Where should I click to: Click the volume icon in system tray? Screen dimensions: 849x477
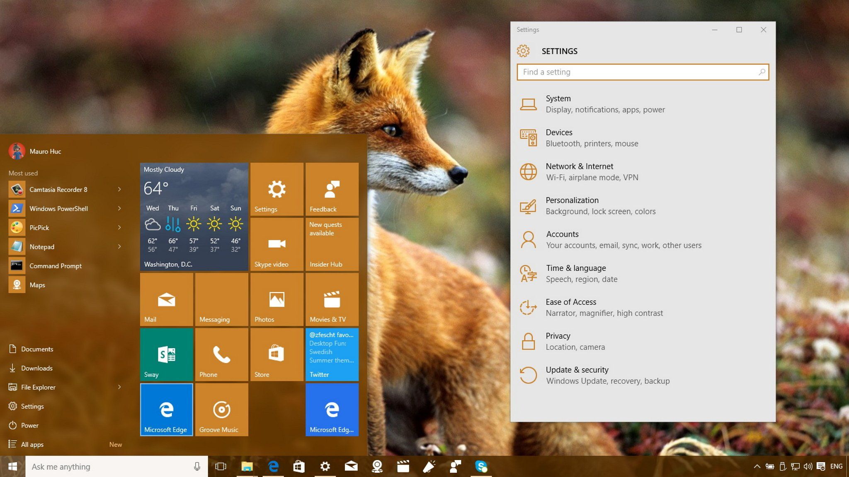point(808,467)
